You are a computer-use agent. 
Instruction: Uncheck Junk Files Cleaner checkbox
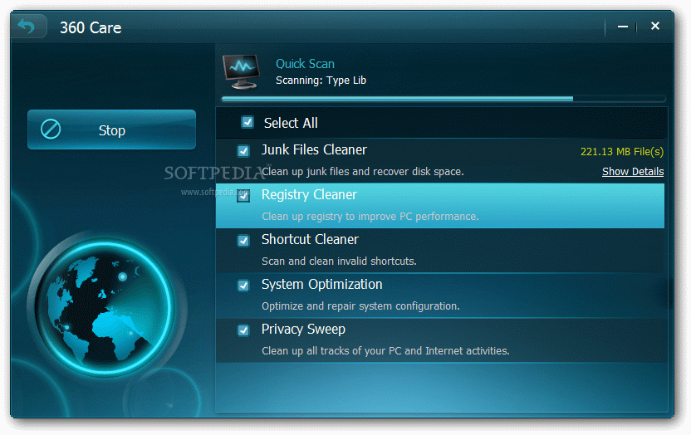tap(243, 151)
